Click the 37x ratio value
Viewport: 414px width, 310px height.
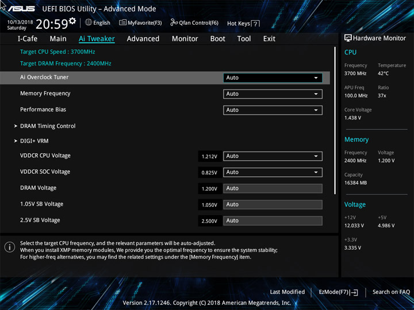click(x=382, y=96)
